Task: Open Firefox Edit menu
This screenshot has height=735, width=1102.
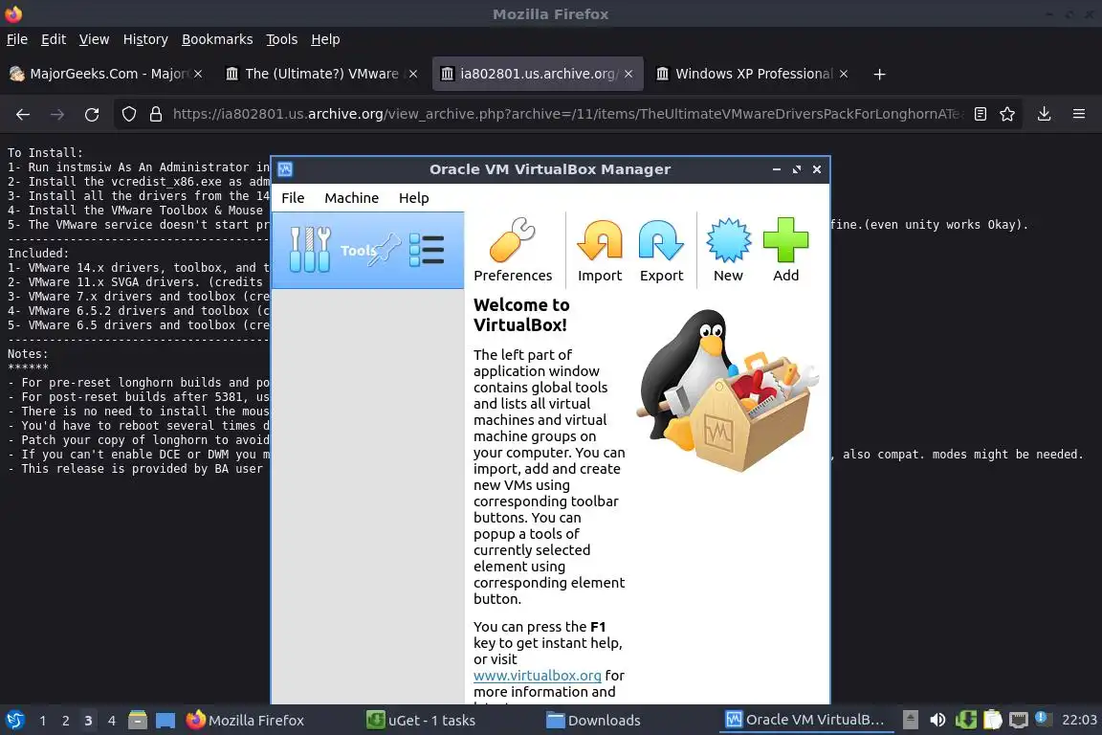Action: tap(54, 39)
